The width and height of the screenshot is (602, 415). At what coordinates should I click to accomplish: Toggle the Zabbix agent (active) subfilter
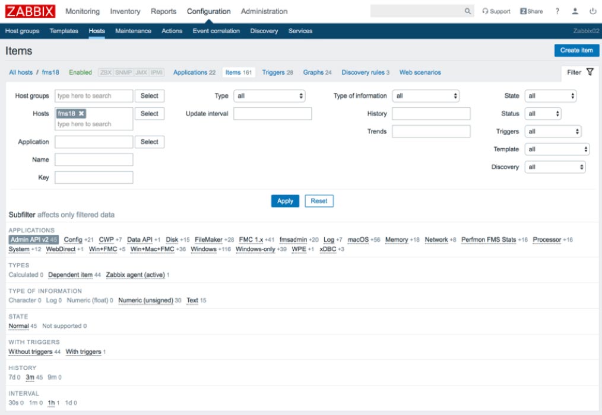coord(135,275)
